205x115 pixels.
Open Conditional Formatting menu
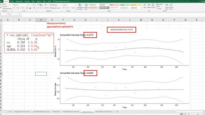coord(80,6)
